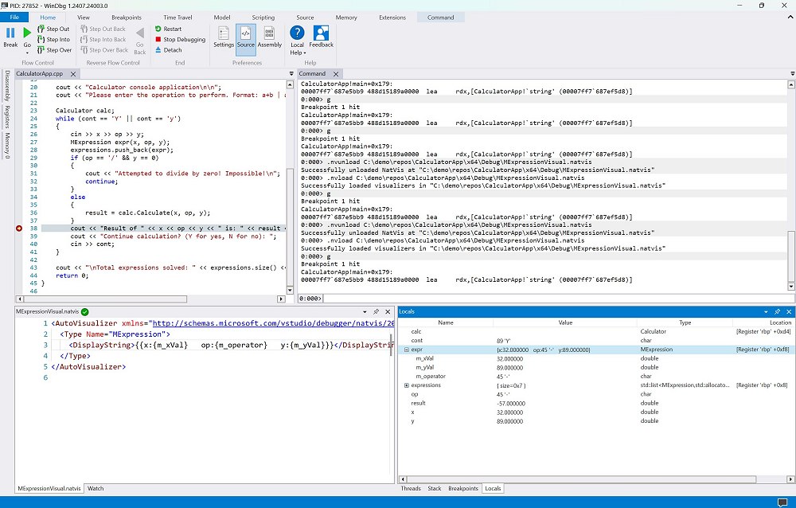This screenshot has height=508, width=796.
Task: Open the natvis schema URL link
Action: click(x=273, y=323)
